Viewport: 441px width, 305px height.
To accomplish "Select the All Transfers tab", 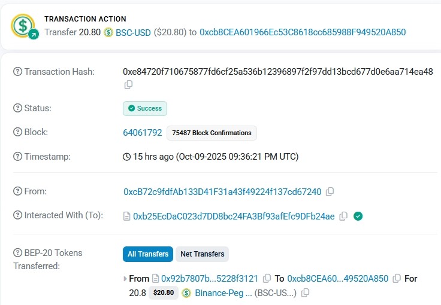I will pos(148,254).
